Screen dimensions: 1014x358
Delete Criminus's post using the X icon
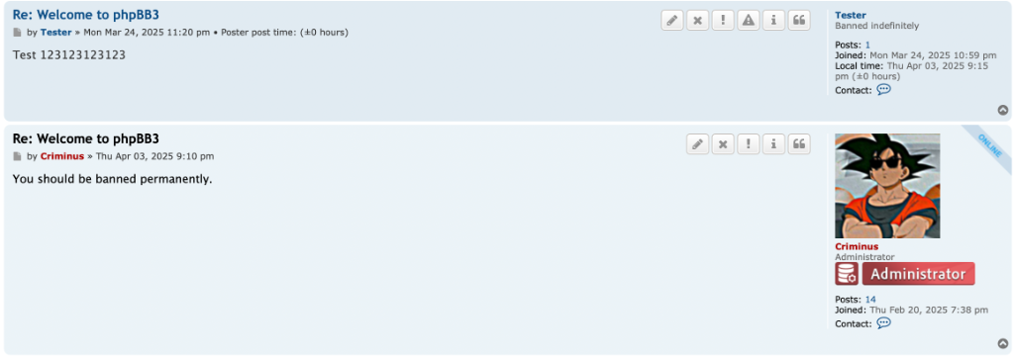pyautogui.click(x=723, y=144)
